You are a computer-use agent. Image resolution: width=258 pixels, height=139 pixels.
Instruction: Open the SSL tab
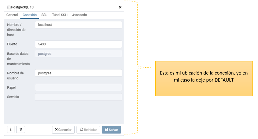point(44,15)
